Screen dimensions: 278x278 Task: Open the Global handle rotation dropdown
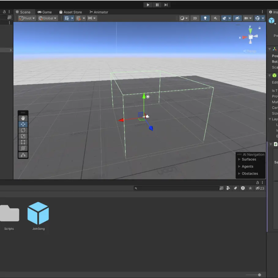click(x=47, y=18)
